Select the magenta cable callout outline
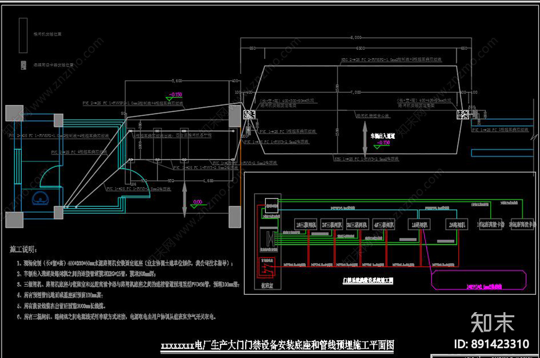The width and height of the screenshot is (540, 358). [x=479, y=280]
